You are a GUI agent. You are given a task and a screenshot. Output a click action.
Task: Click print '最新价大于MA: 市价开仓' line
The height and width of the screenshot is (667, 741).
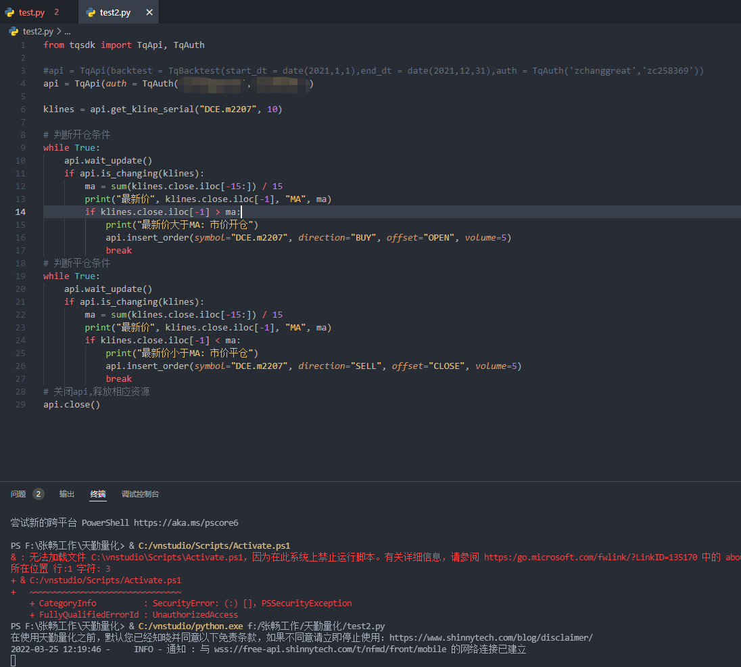[182, 225]
